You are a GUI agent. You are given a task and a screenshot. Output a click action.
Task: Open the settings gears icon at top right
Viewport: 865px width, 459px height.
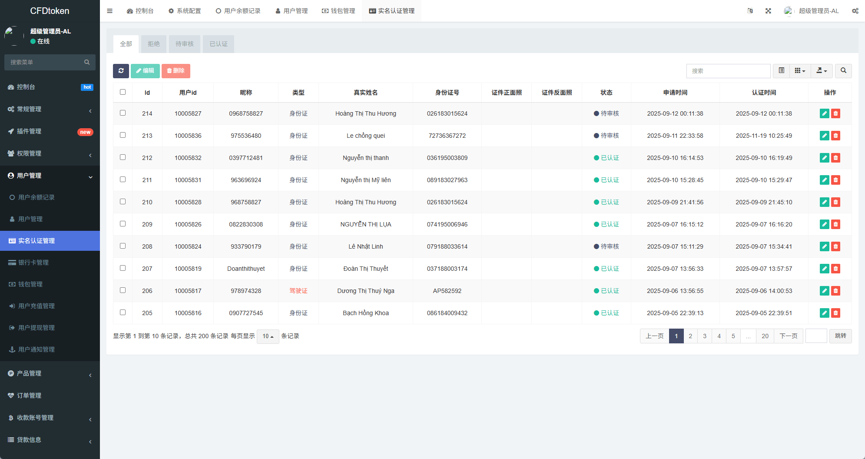855,10
